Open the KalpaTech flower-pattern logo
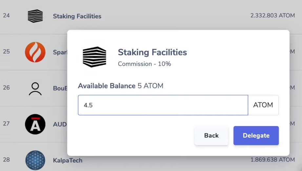The image size is (302, 171). [x=35, y=160]
